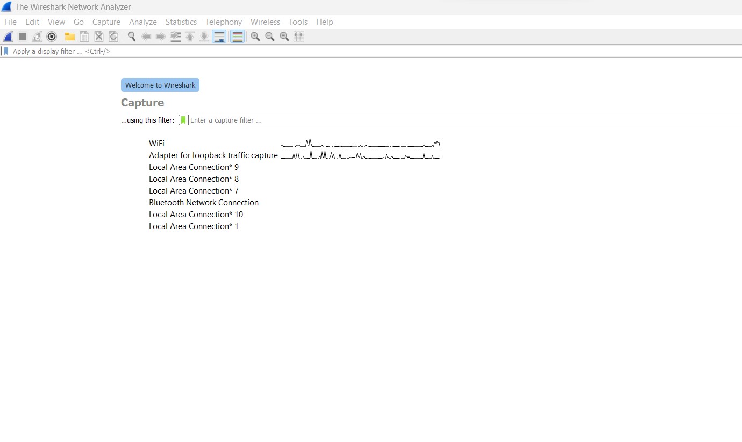Open the Capture menu
The width and height of the screenshot is (742, 442).
point(106,22)
